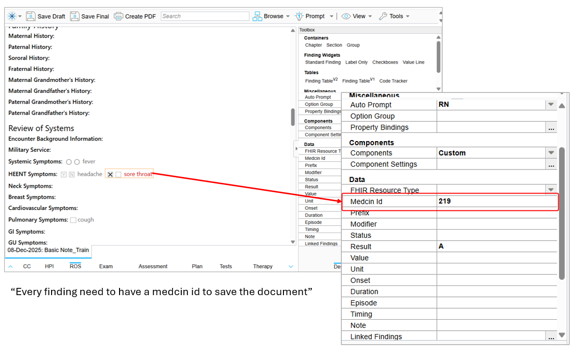Click the Save Draft disk icon
The image size is (577, 350).
coord(31,16)
